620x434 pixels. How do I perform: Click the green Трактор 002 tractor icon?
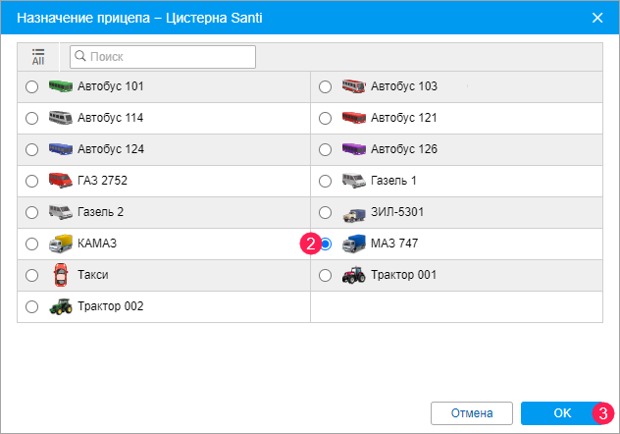point(61,306)
